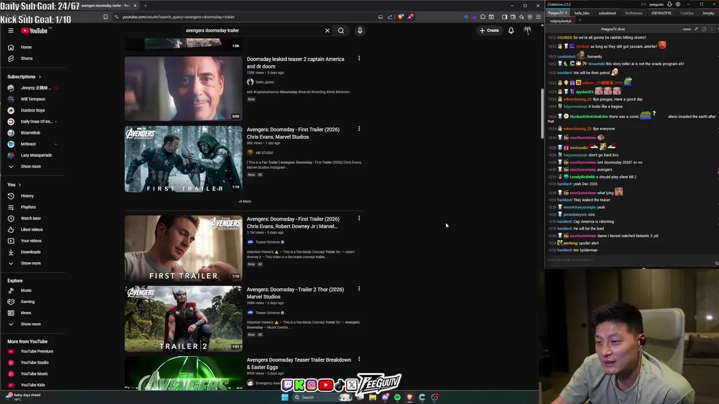The image size is (719, 404).
Task: Switch to notjoeykaotyk tab in Chatterino
Action: 561,21
